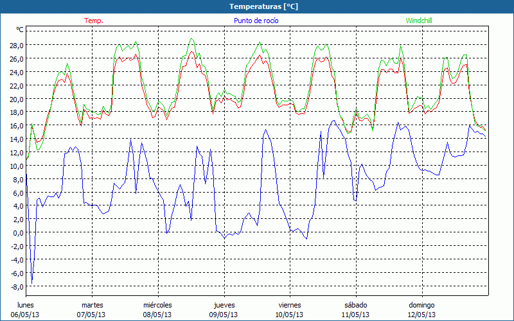
Task: Select the 'domingo' day label
Action: pos(421,305)
